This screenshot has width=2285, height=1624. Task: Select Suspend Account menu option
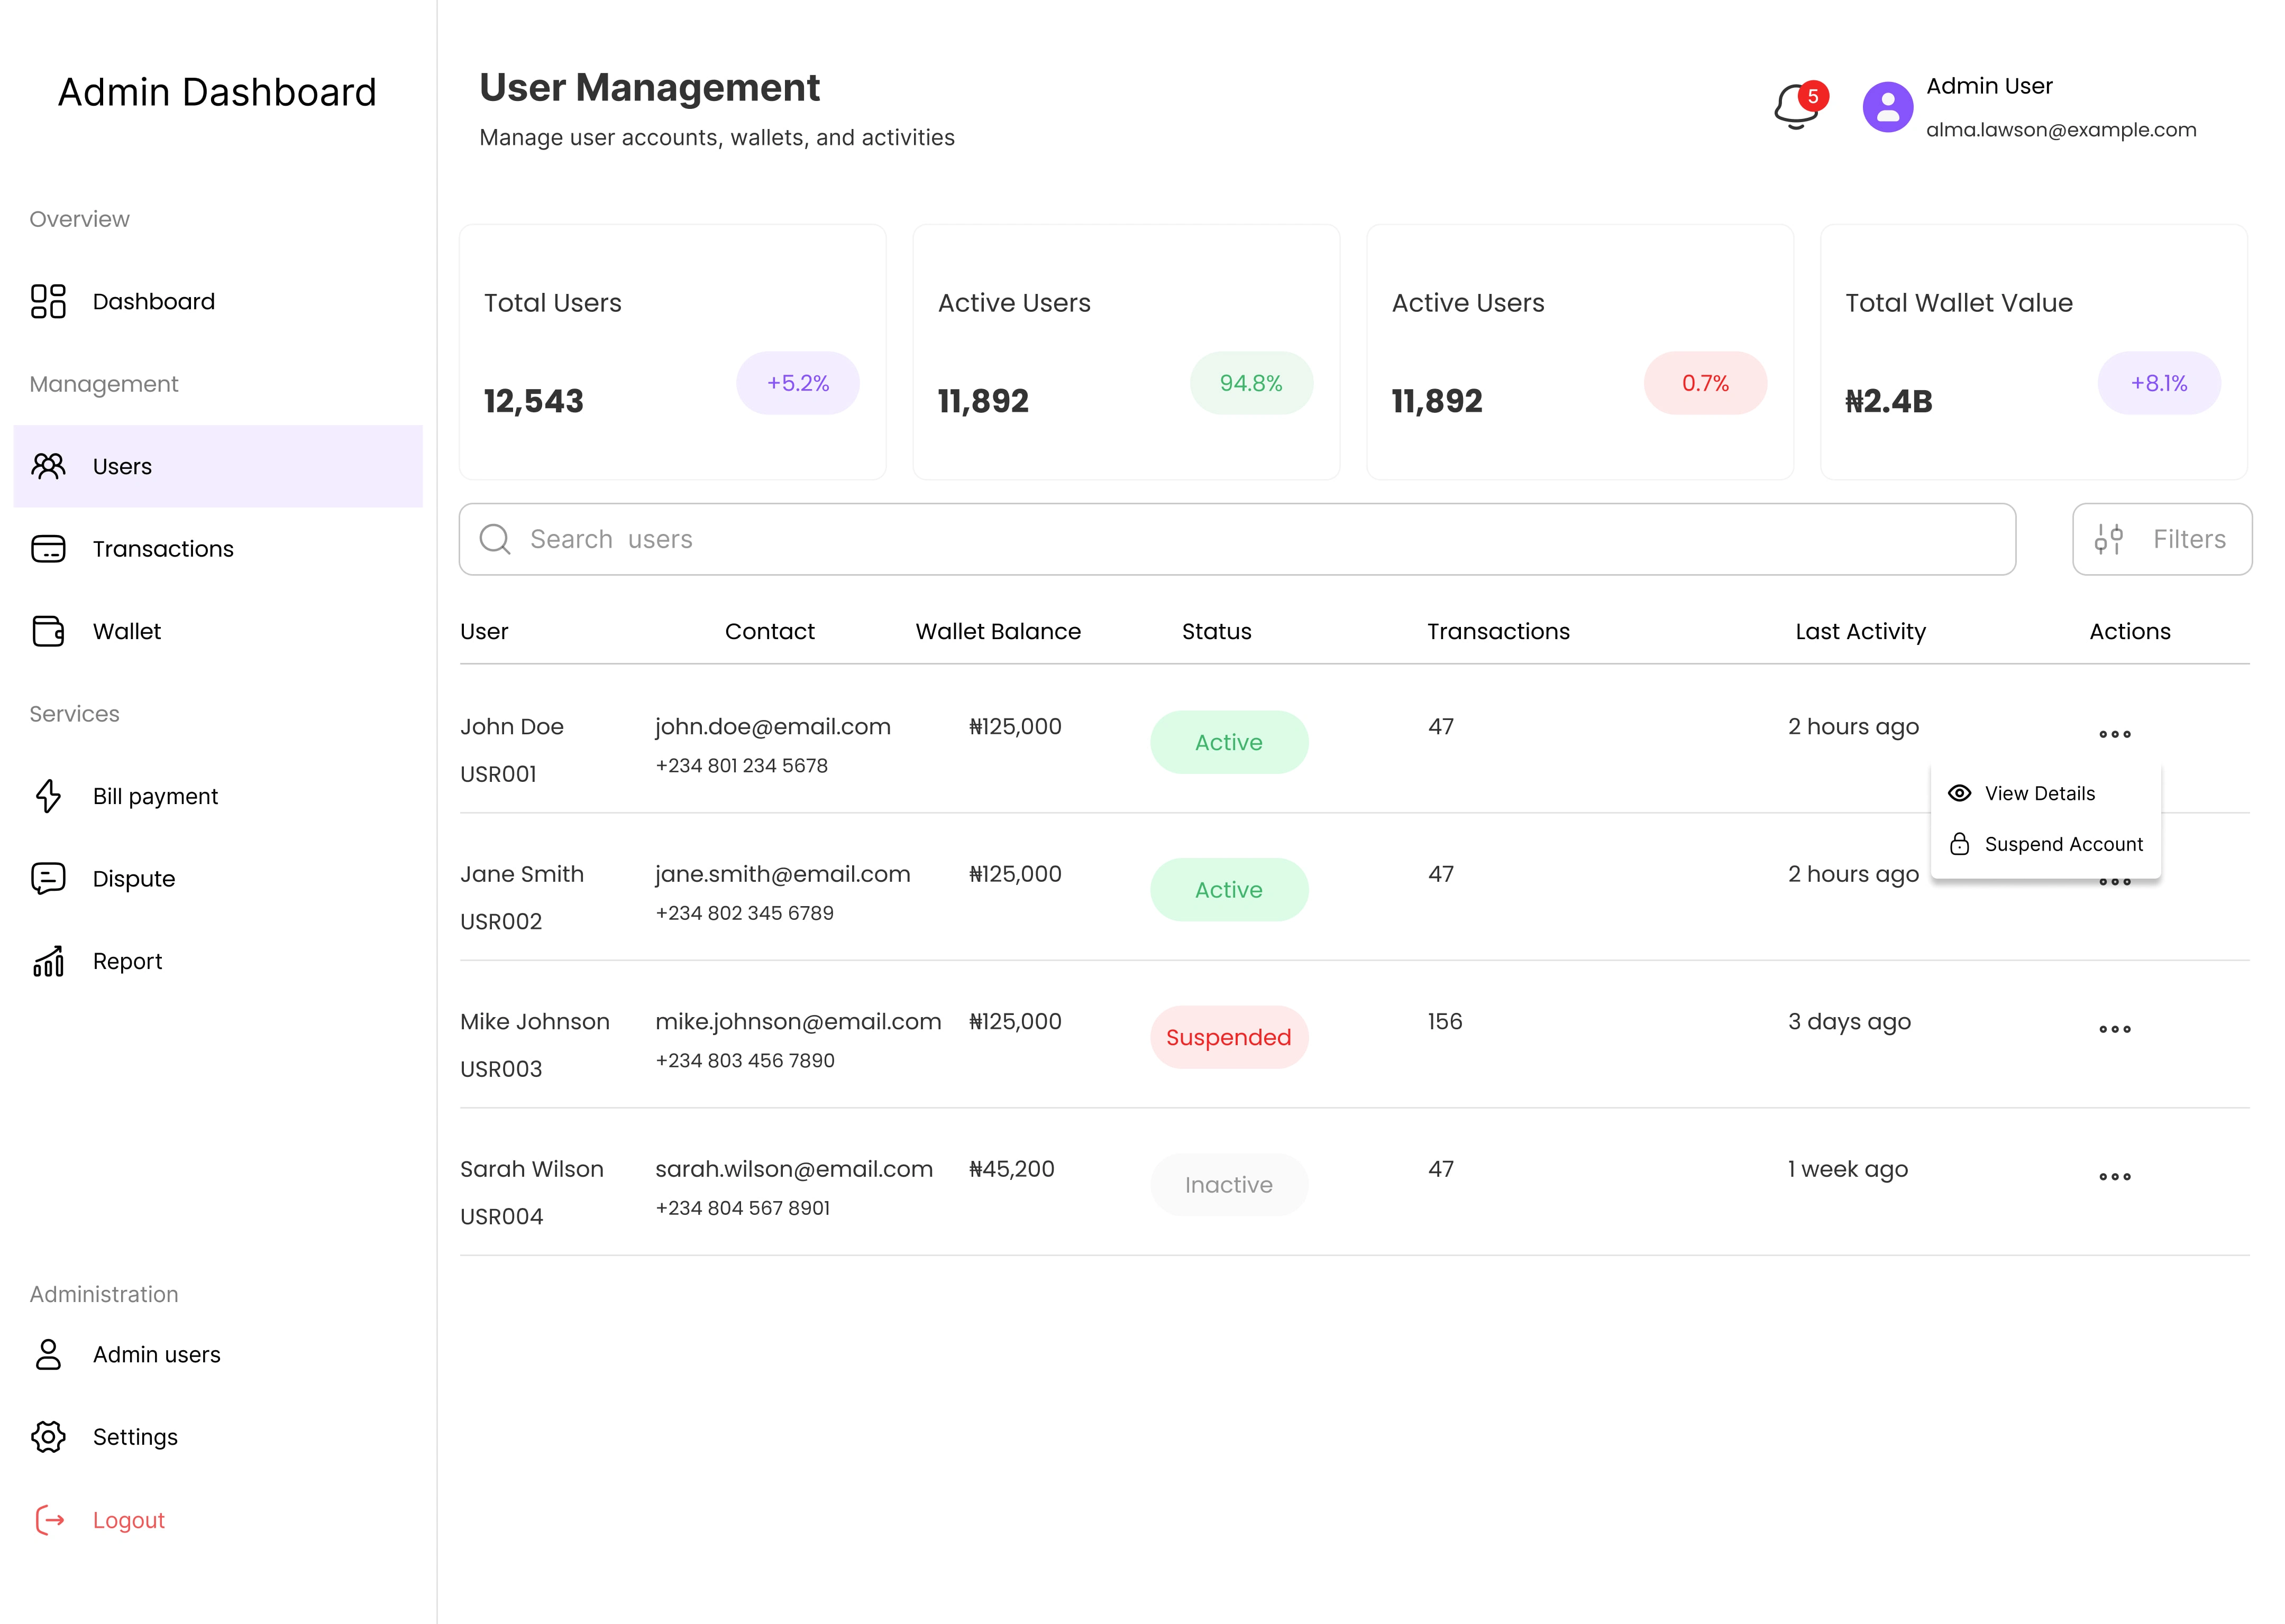coord(2062,844)
